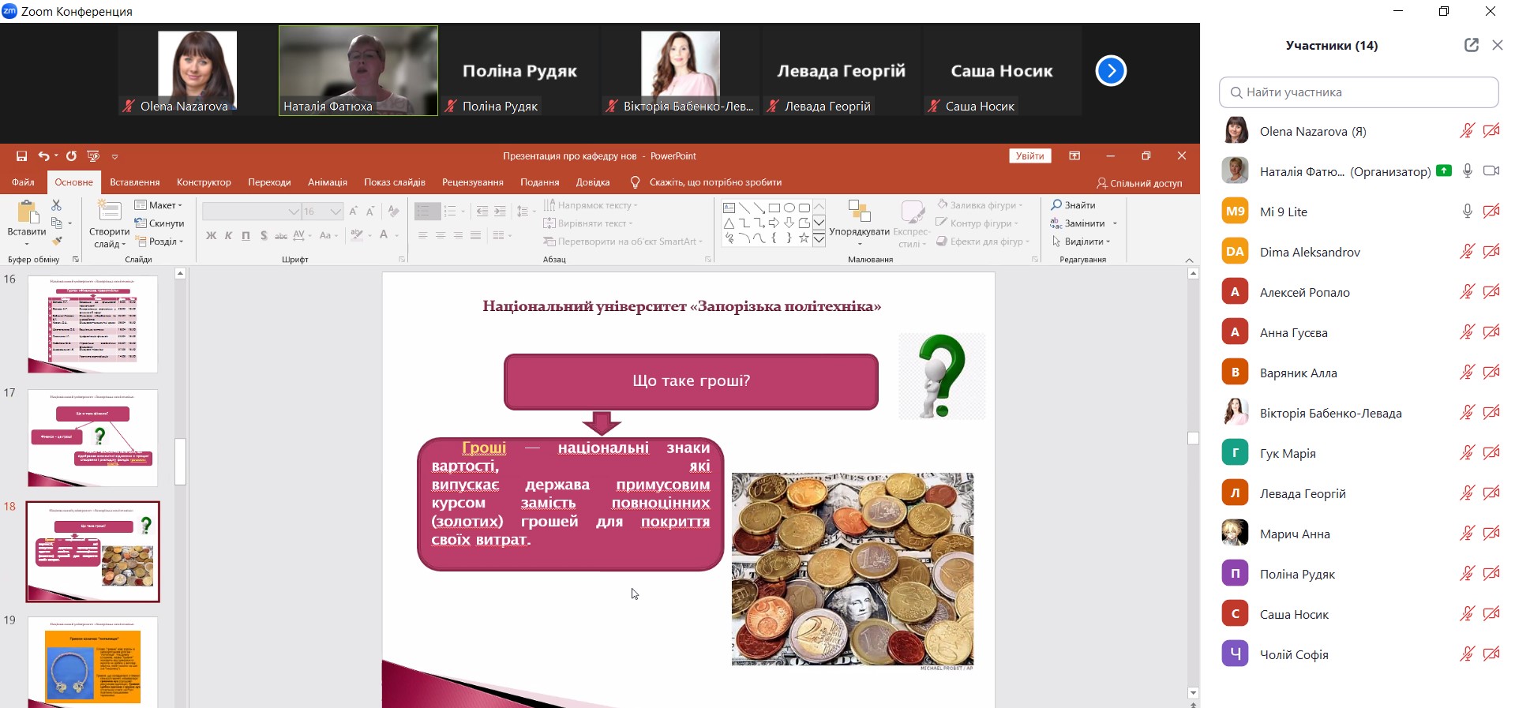
Task: Click the Undo arrow icon
Action: (x=44, y=156)
